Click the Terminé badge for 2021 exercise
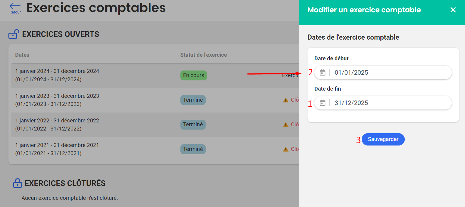The width and height of the screenshot is (465, 207). coord(193,149)
